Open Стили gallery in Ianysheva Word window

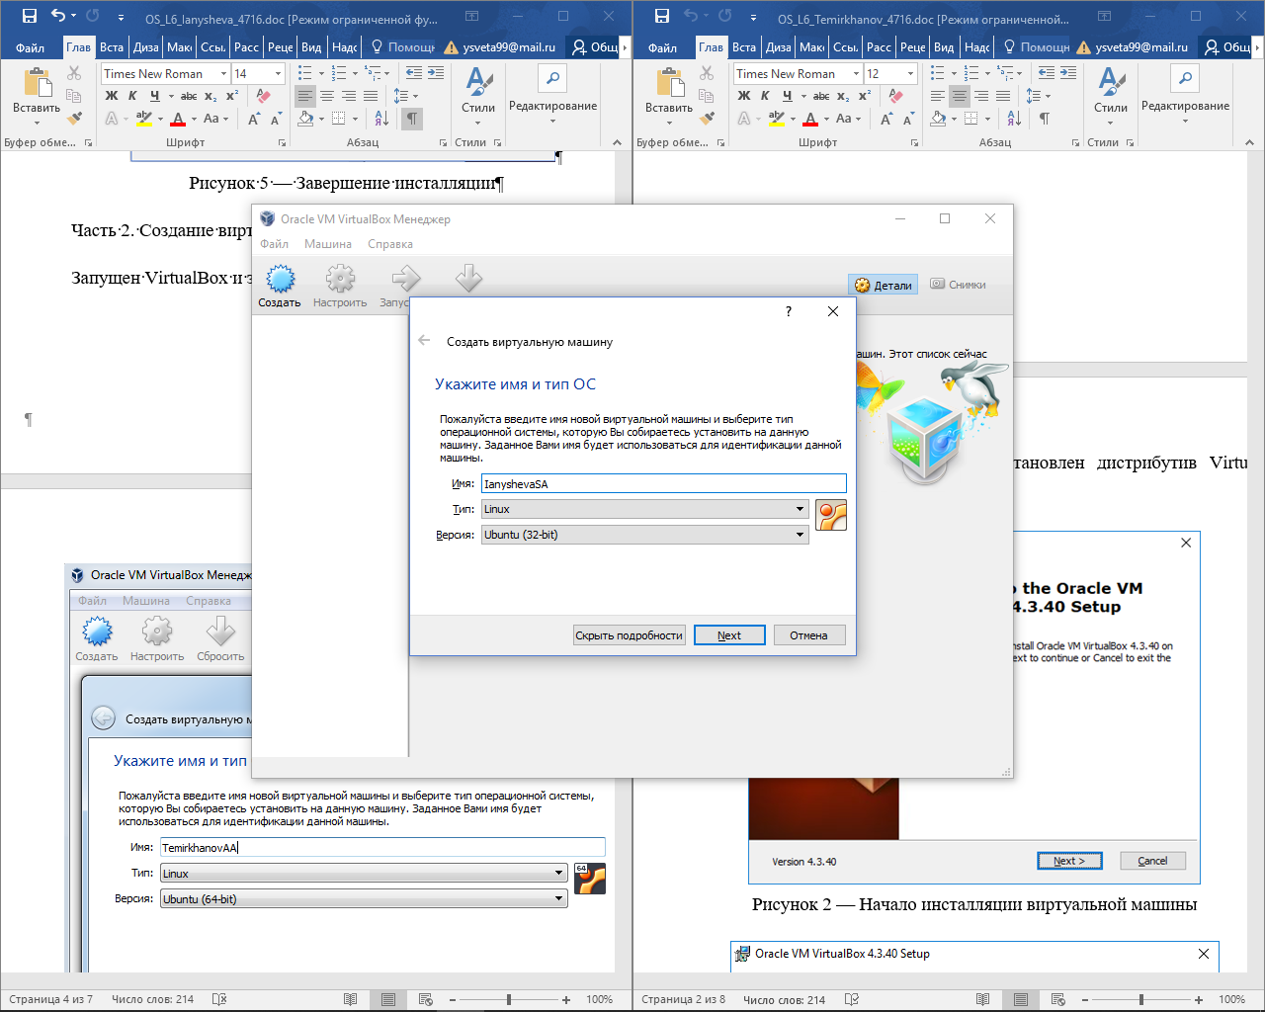click(x=478, y=97)
